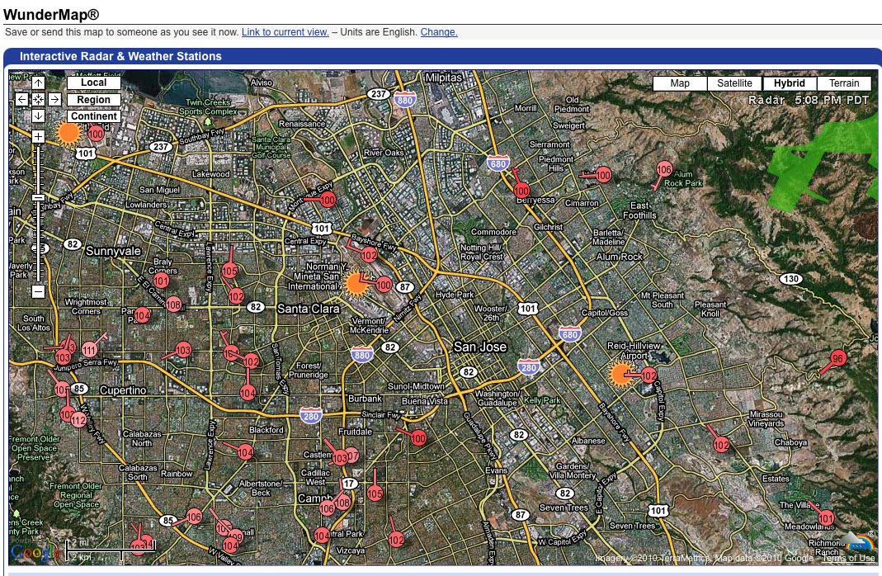Pan the map left with the arrow control
Viewport: 882px width, 576px height.
(x=21, y=100)
